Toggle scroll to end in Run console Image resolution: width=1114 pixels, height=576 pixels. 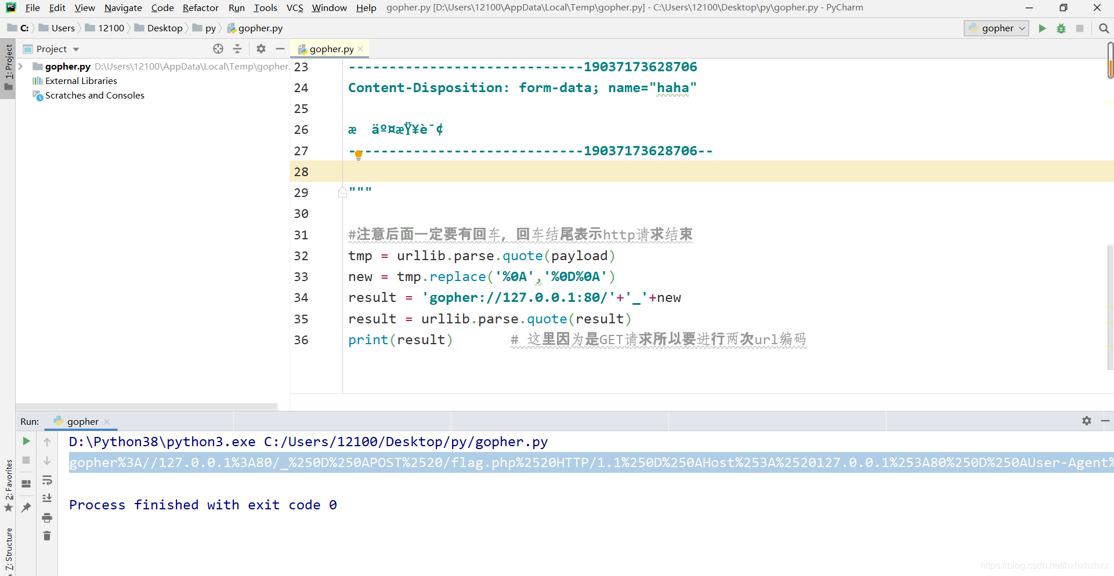[x=47, y=498]
